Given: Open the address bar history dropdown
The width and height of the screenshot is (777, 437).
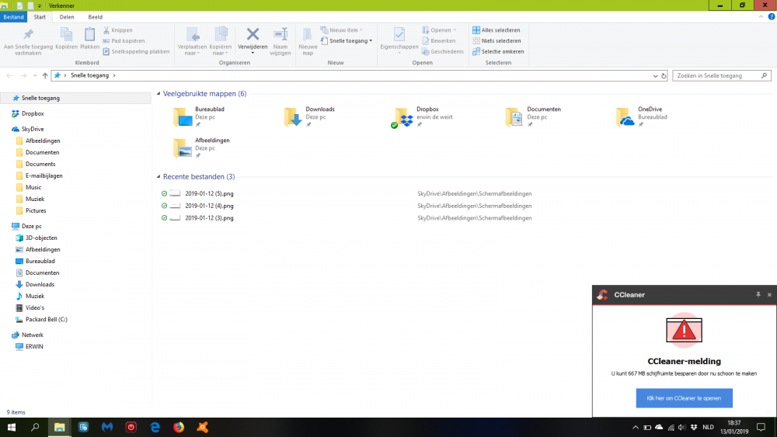Looking at the screenshot, I should [x=652, y=75].
